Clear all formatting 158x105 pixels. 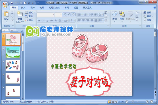pyautogui.click(x=73, y=14)
